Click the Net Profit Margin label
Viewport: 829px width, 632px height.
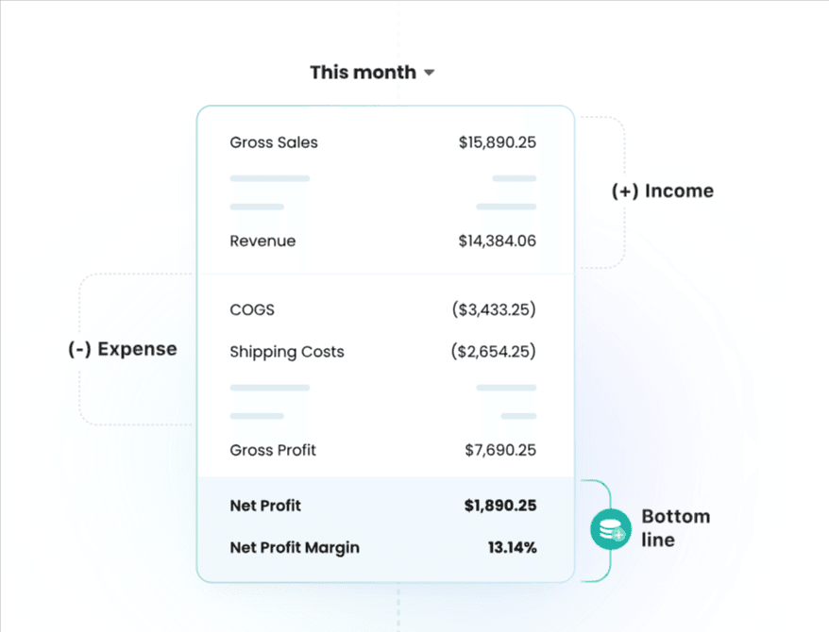[x=295, y=547]
